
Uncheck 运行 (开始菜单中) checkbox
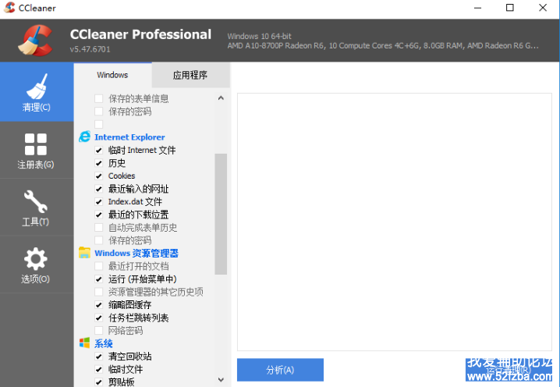point(99,279)
